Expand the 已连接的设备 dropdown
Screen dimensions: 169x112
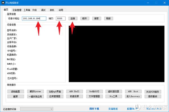(x=37, y=109)
